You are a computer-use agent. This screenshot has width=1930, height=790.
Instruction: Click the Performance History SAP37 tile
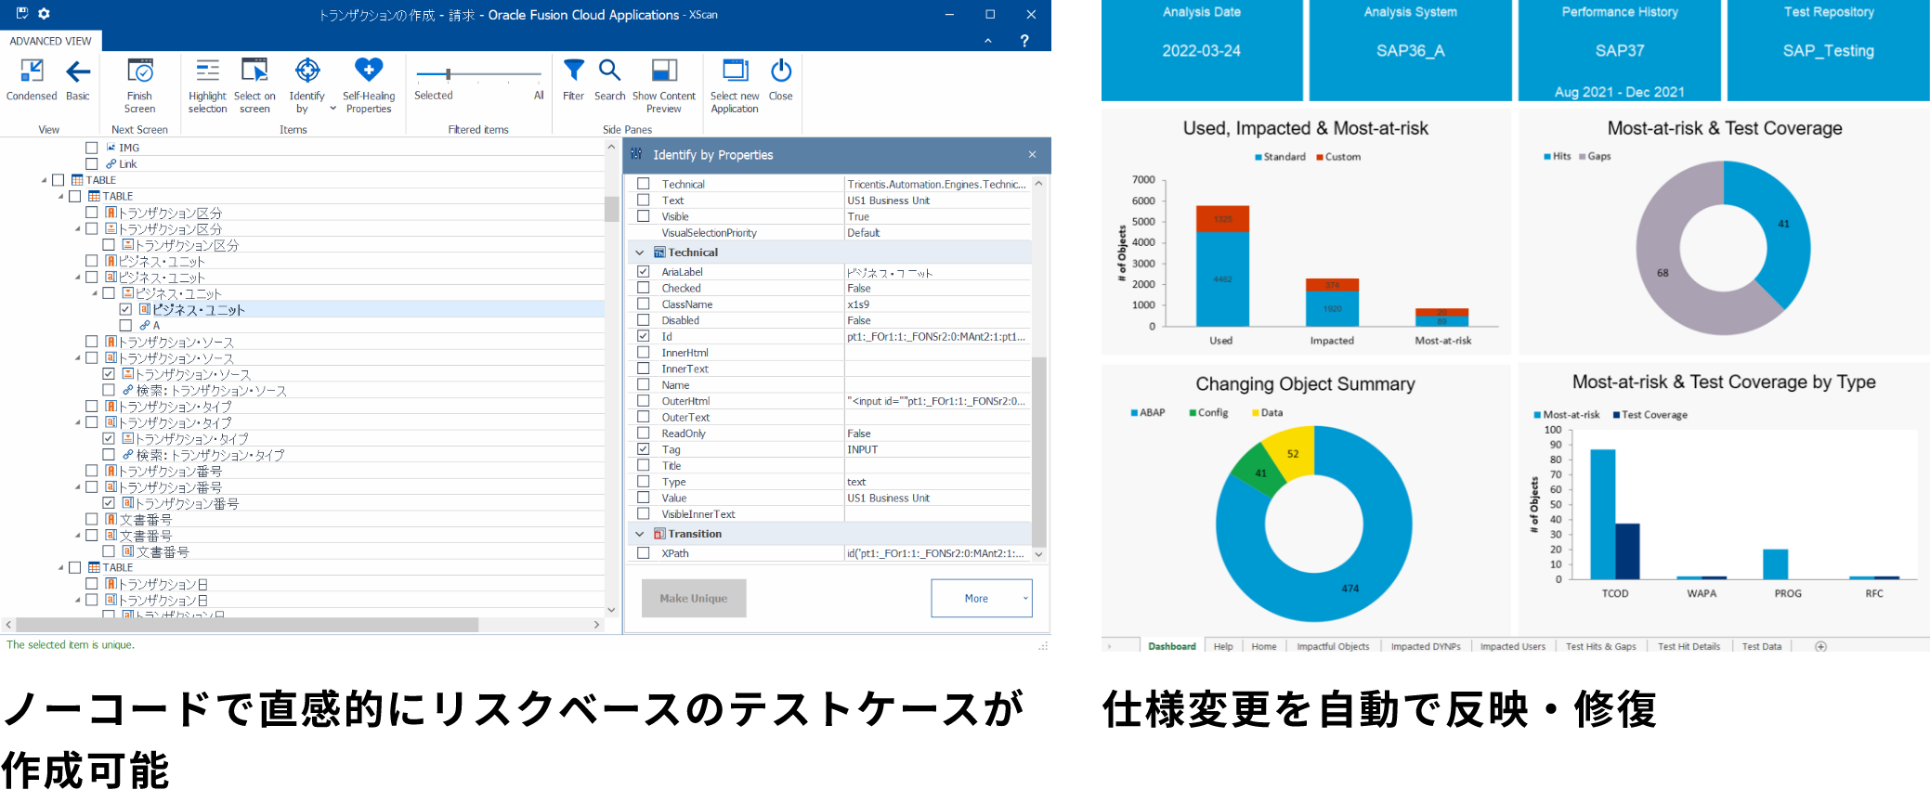point(1619,50)
